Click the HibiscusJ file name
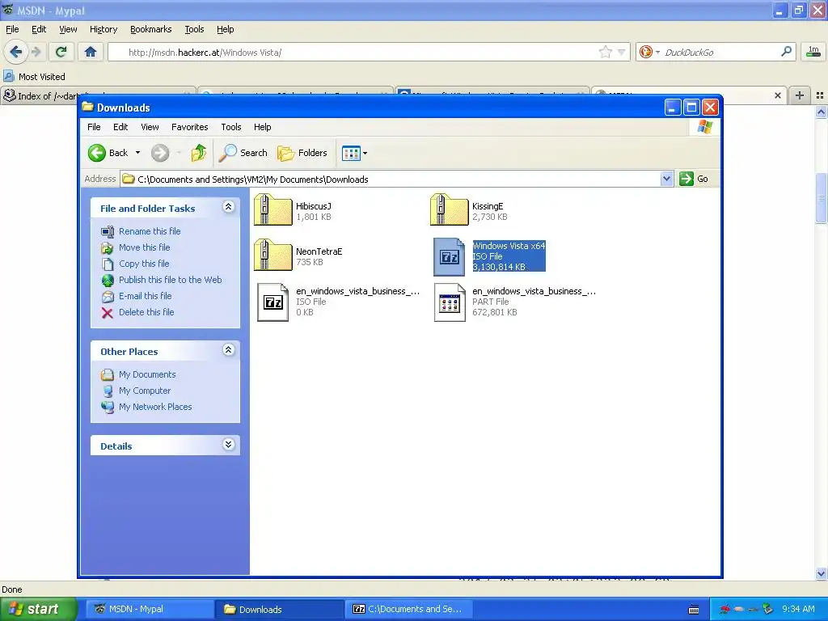This screenshot has height=621, width=828. tap(314, 206)
